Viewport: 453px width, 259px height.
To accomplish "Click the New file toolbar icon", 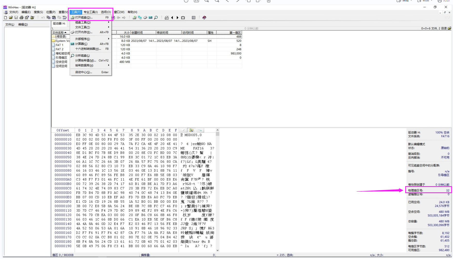I will click(x=5, y=18).
